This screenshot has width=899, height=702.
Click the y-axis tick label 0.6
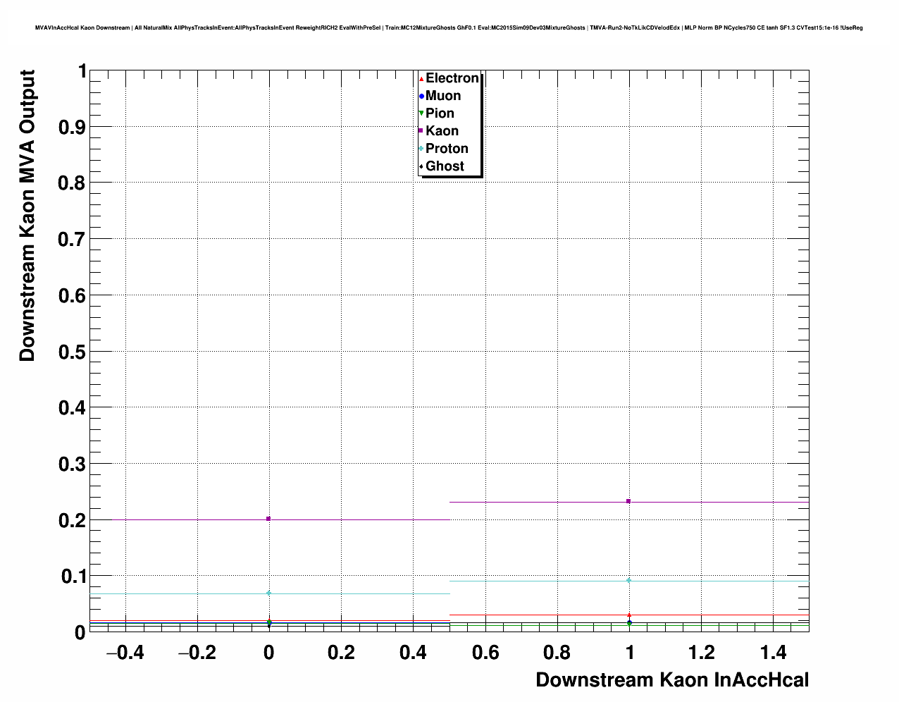[73, 296]
